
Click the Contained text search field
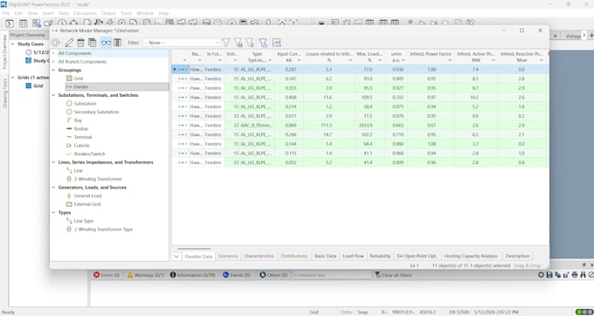pos(332,275)
